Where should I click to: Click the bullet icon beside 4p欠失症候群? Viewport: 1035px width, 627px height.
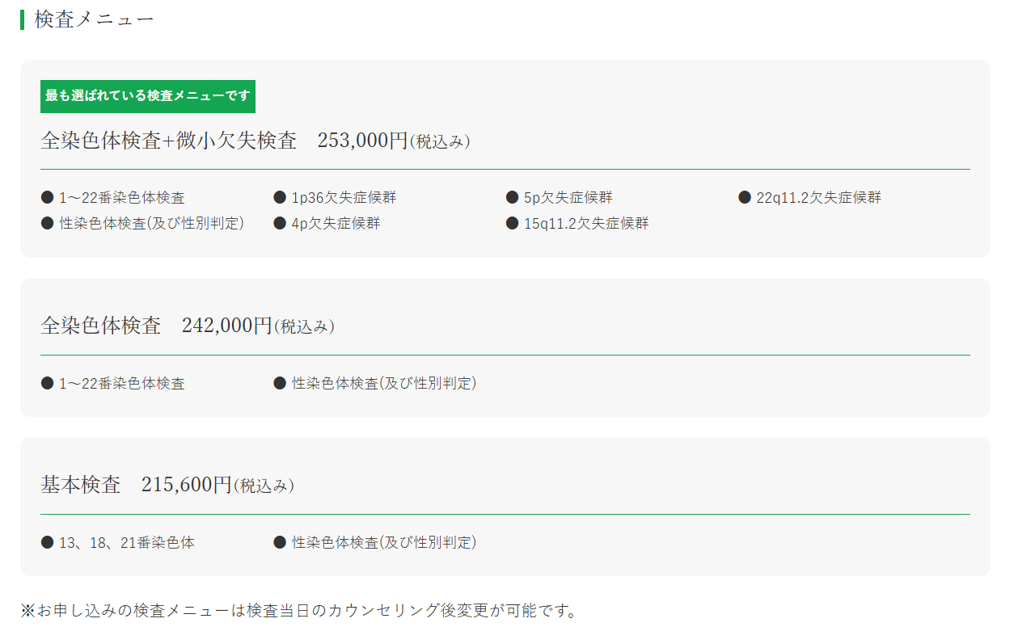[280, 223]
